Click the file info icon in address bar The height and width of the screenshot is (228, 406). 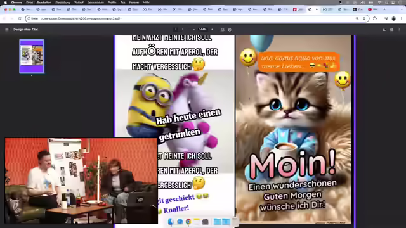click(29, 18)
